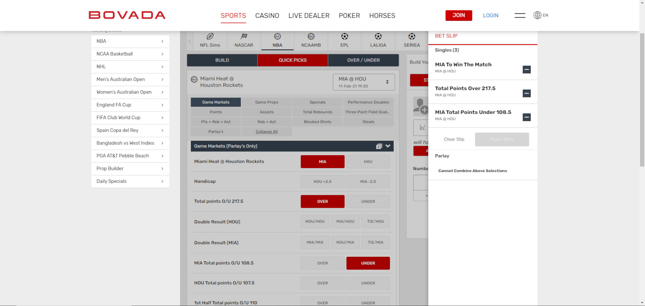This screenshot has width=645, height=306.
Task: Expand Prop Builder sidebar item
Action: point(130,169)
